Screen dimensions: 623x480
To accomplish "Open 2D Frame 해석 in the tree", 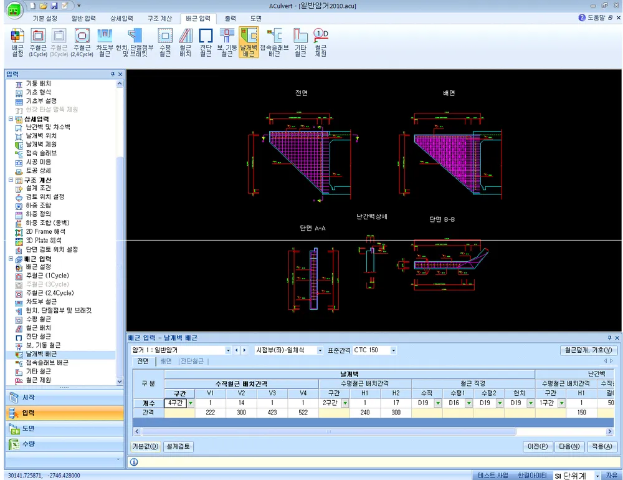I will click(x=45, y=231).
